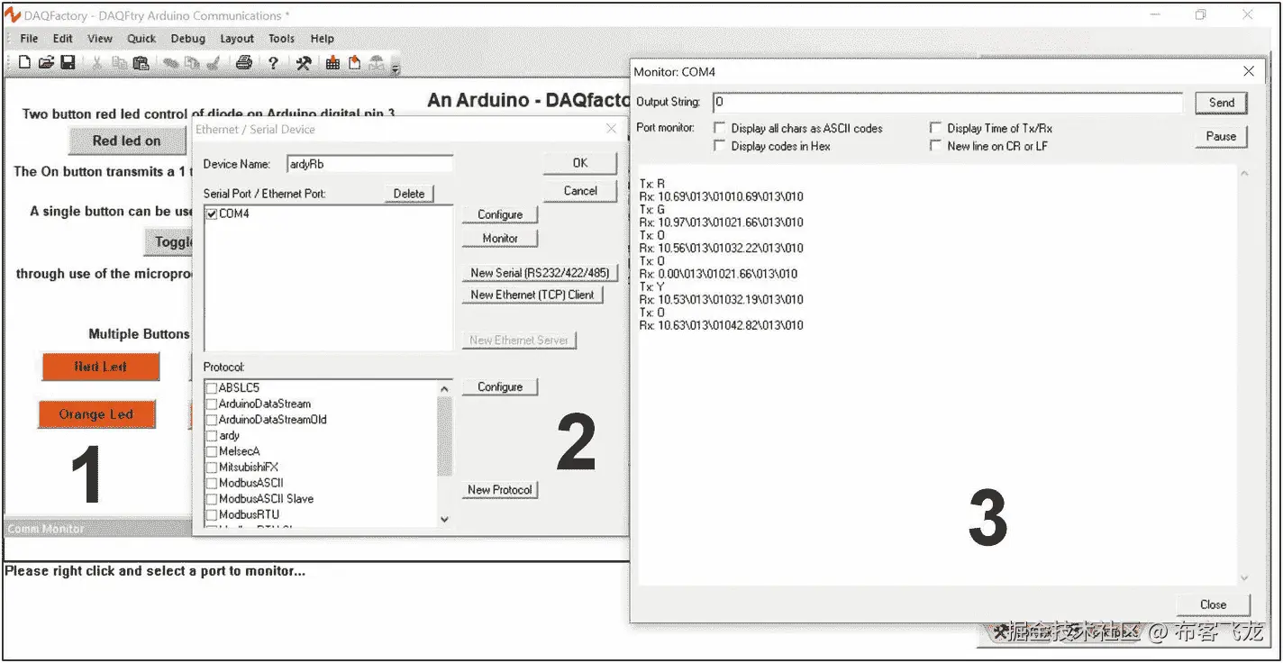
Task: Click the Red led on button
Action: (127, 141)
